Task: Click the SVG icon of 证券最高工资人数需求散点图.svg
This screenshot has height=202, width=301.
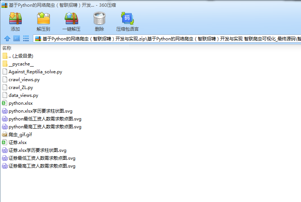Action: coord(4,166)
